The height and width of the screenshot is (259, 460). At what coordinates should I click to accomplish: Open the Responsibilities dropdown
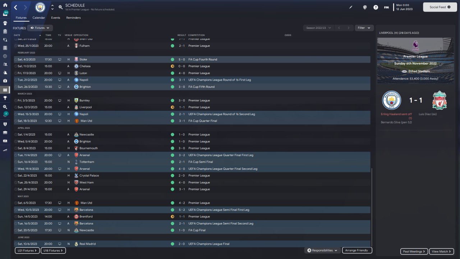[x=322, y=250]
